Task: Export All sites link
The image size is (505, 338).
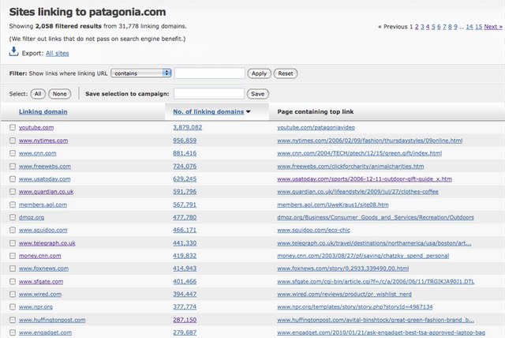Action: click(x=58, y=53)
